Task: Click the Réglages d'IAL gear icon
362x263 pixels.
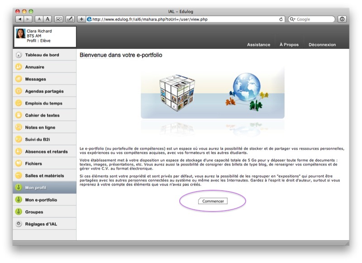Action: 19,224
